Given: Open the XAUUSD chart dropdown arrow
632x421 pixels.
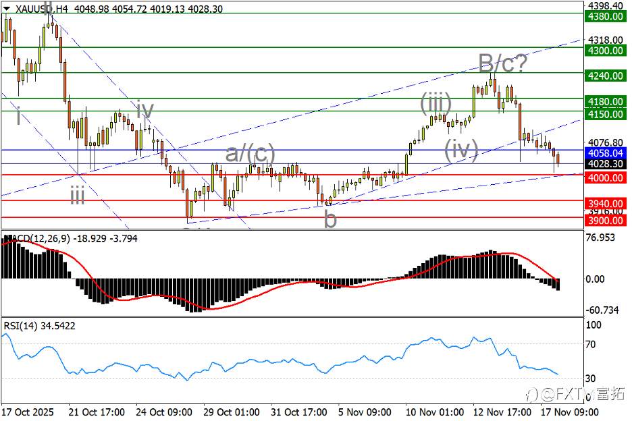Looking at the screenshot, I should (x=7, y=8).
